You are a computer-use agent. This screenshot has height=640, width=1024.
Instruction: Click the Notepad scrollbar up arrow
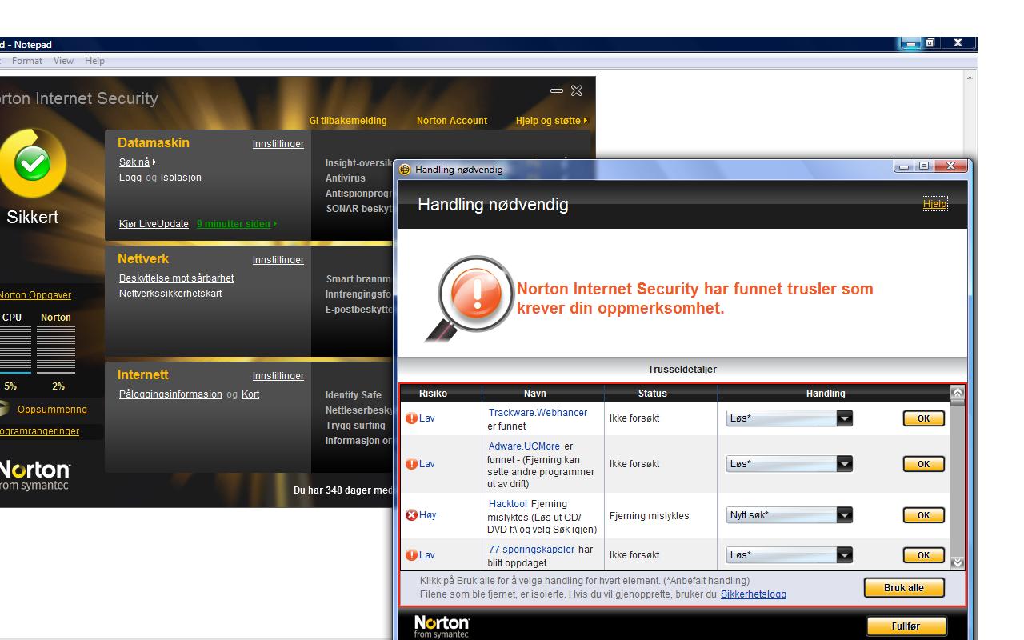coord(970,78)
